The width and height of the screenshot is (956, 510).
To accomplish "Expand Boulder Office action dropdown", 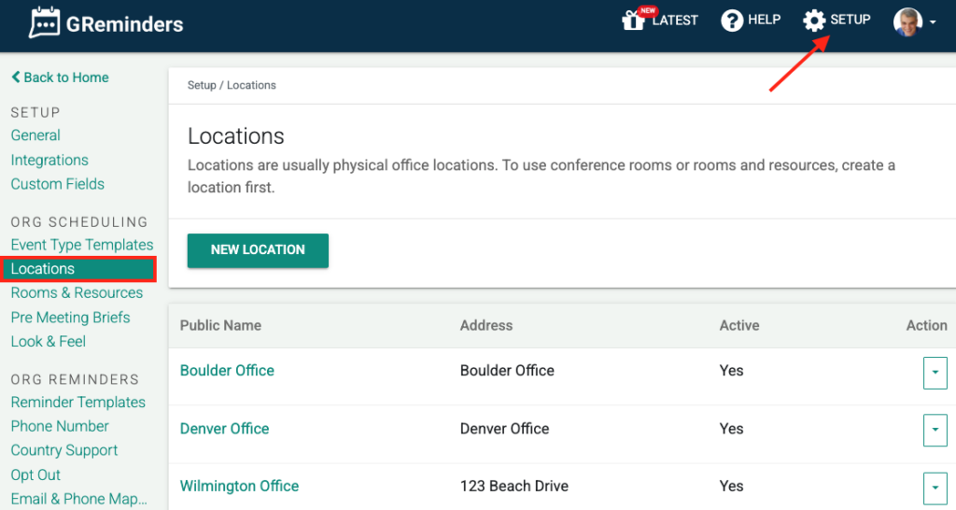I will 935,372.
